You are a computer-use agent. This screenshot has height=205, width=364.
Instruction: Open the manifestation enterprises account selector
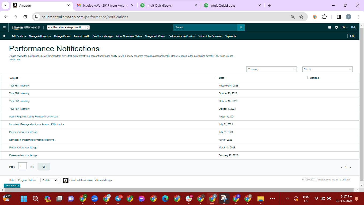point(68,27)
